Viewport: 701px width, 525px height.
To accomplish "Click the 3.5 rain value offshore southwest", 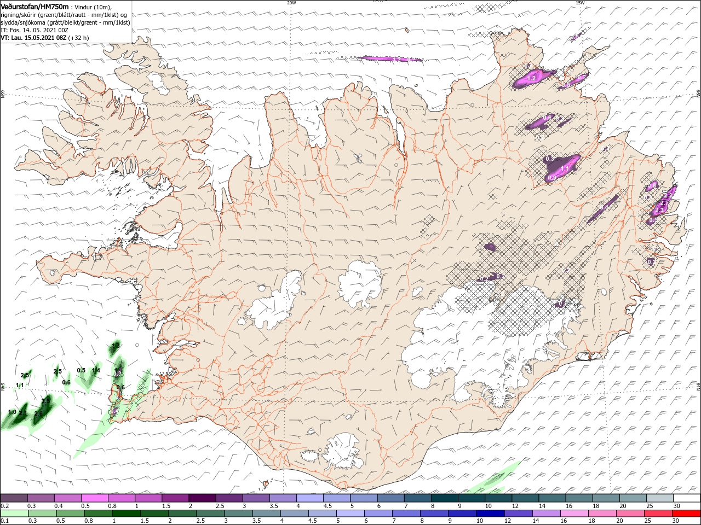I will point(46,401).
